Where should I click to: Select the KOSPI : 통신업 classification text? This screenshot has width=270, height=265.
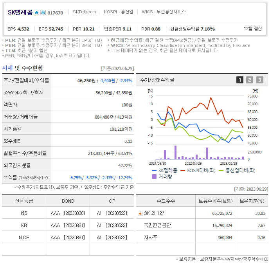click(x=119, y=12)
